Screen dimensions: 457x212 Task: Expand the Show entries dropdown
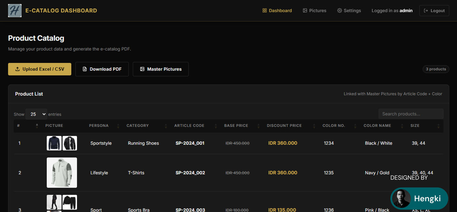pyautogui.click(x=36, y=114)
